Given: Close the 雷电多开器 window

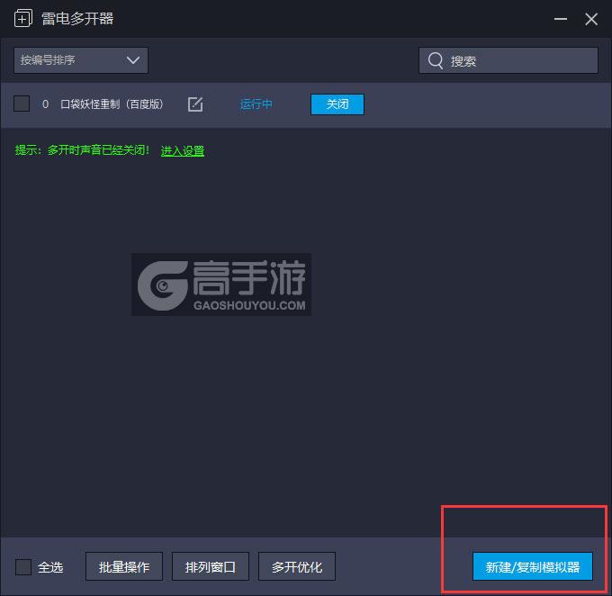Looking at the screenshot, I should click(591, 19).
